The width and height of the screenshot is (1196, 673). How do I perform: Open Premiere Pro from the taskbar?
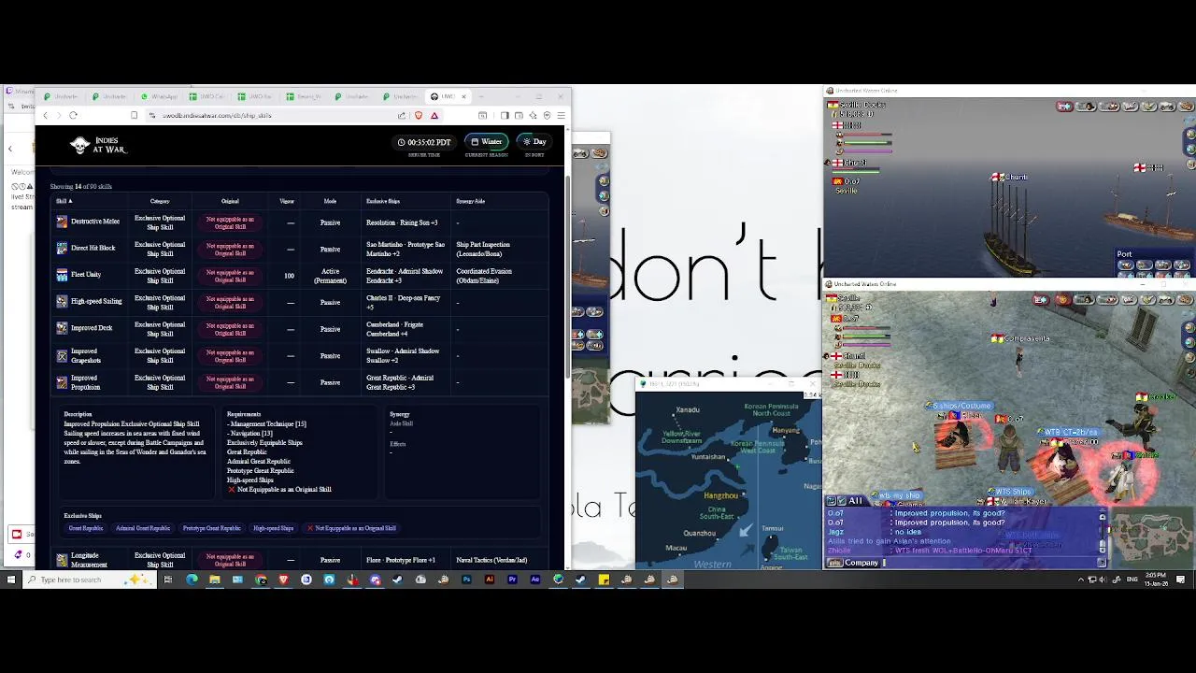(513, 580)
